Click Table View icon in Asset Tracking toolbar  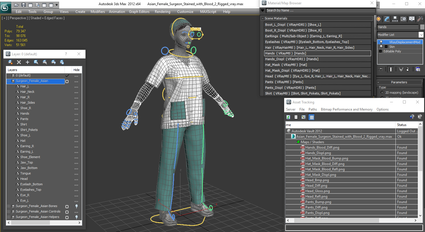(312, 117)
